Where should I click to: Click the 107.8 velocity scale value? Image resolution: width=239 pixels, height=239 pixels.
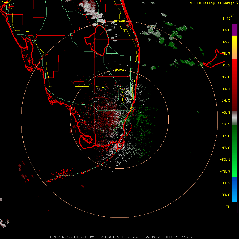click(225, 30)
